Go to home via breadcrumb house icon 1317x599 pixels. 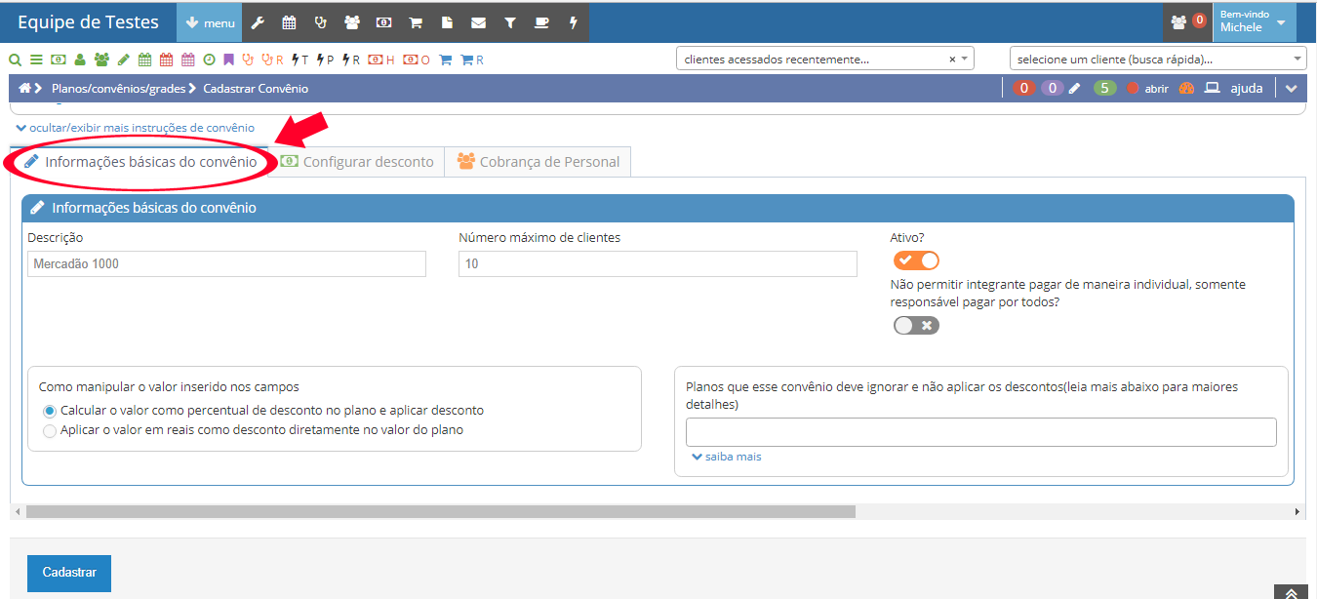(24, 89)
